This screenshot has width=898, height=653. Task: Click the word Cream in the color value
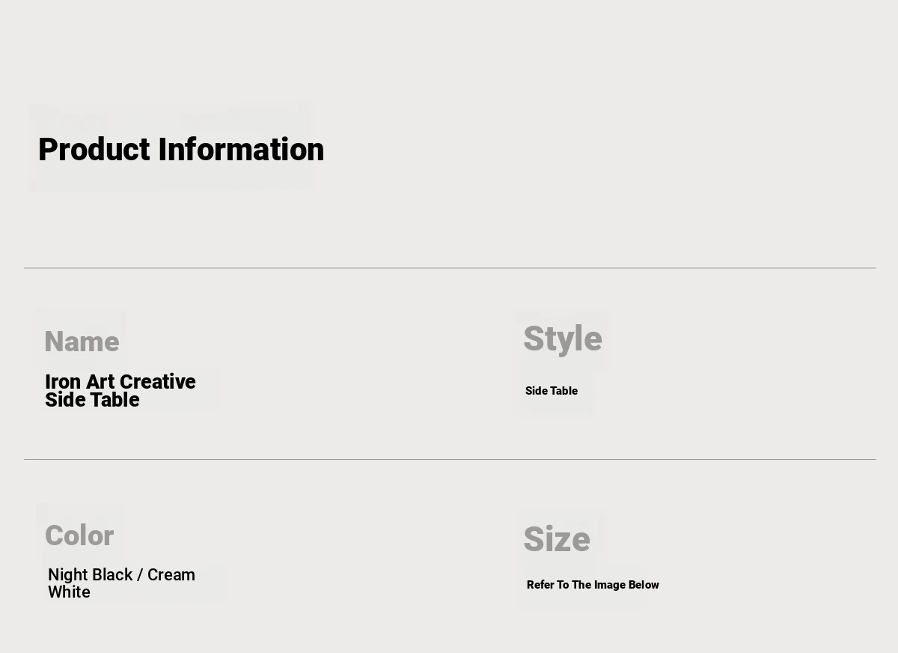point(171,575)
